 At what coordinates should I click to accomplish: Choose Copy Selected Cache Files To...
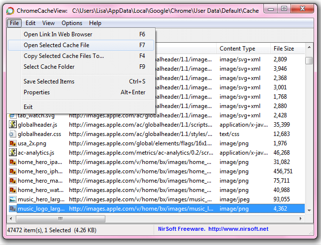click(81, 56)
